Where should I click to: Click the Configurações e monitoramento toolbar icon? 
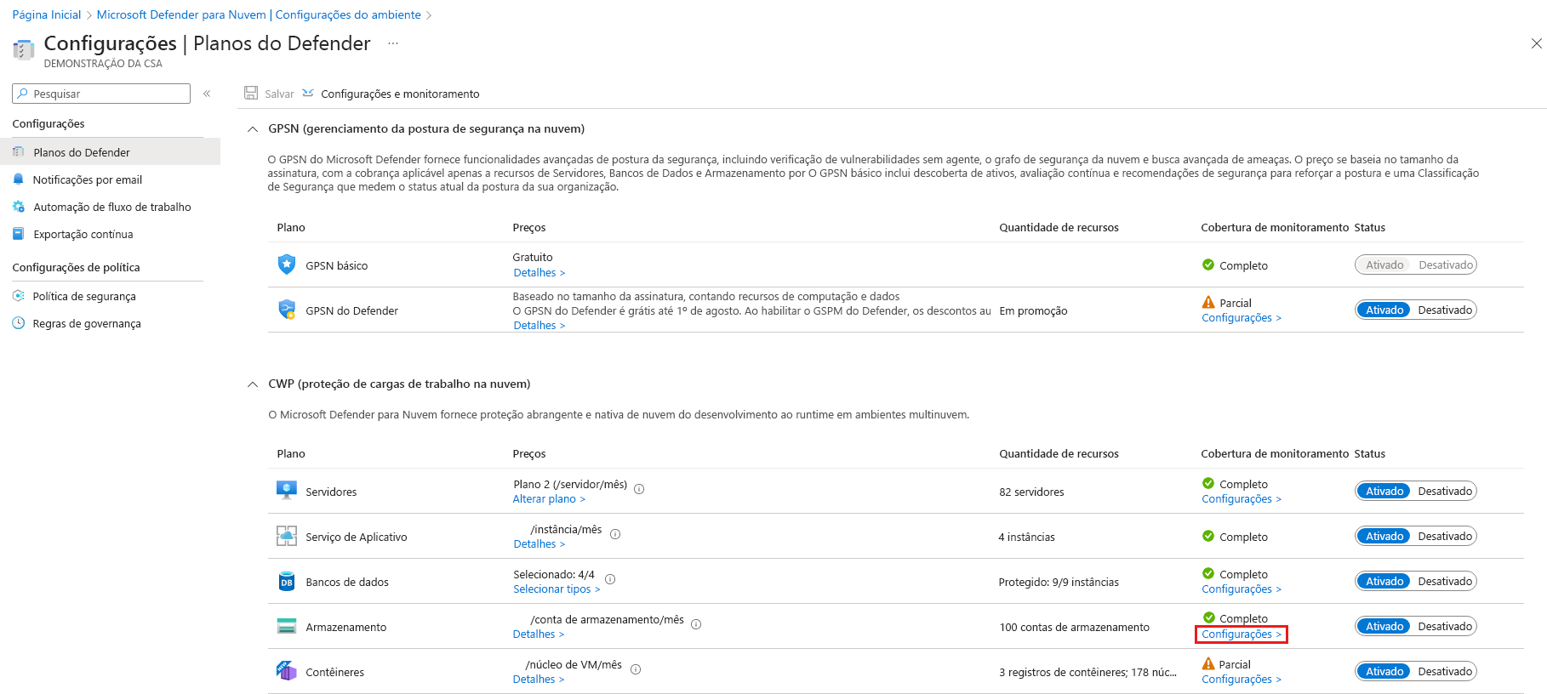tap(308, 94)
